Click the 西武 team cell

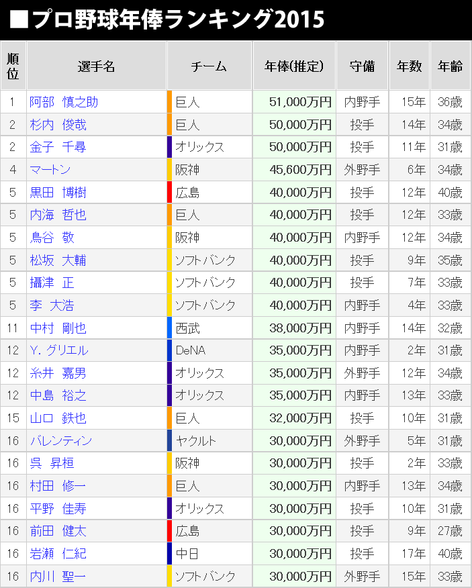(x=209, y=328)
